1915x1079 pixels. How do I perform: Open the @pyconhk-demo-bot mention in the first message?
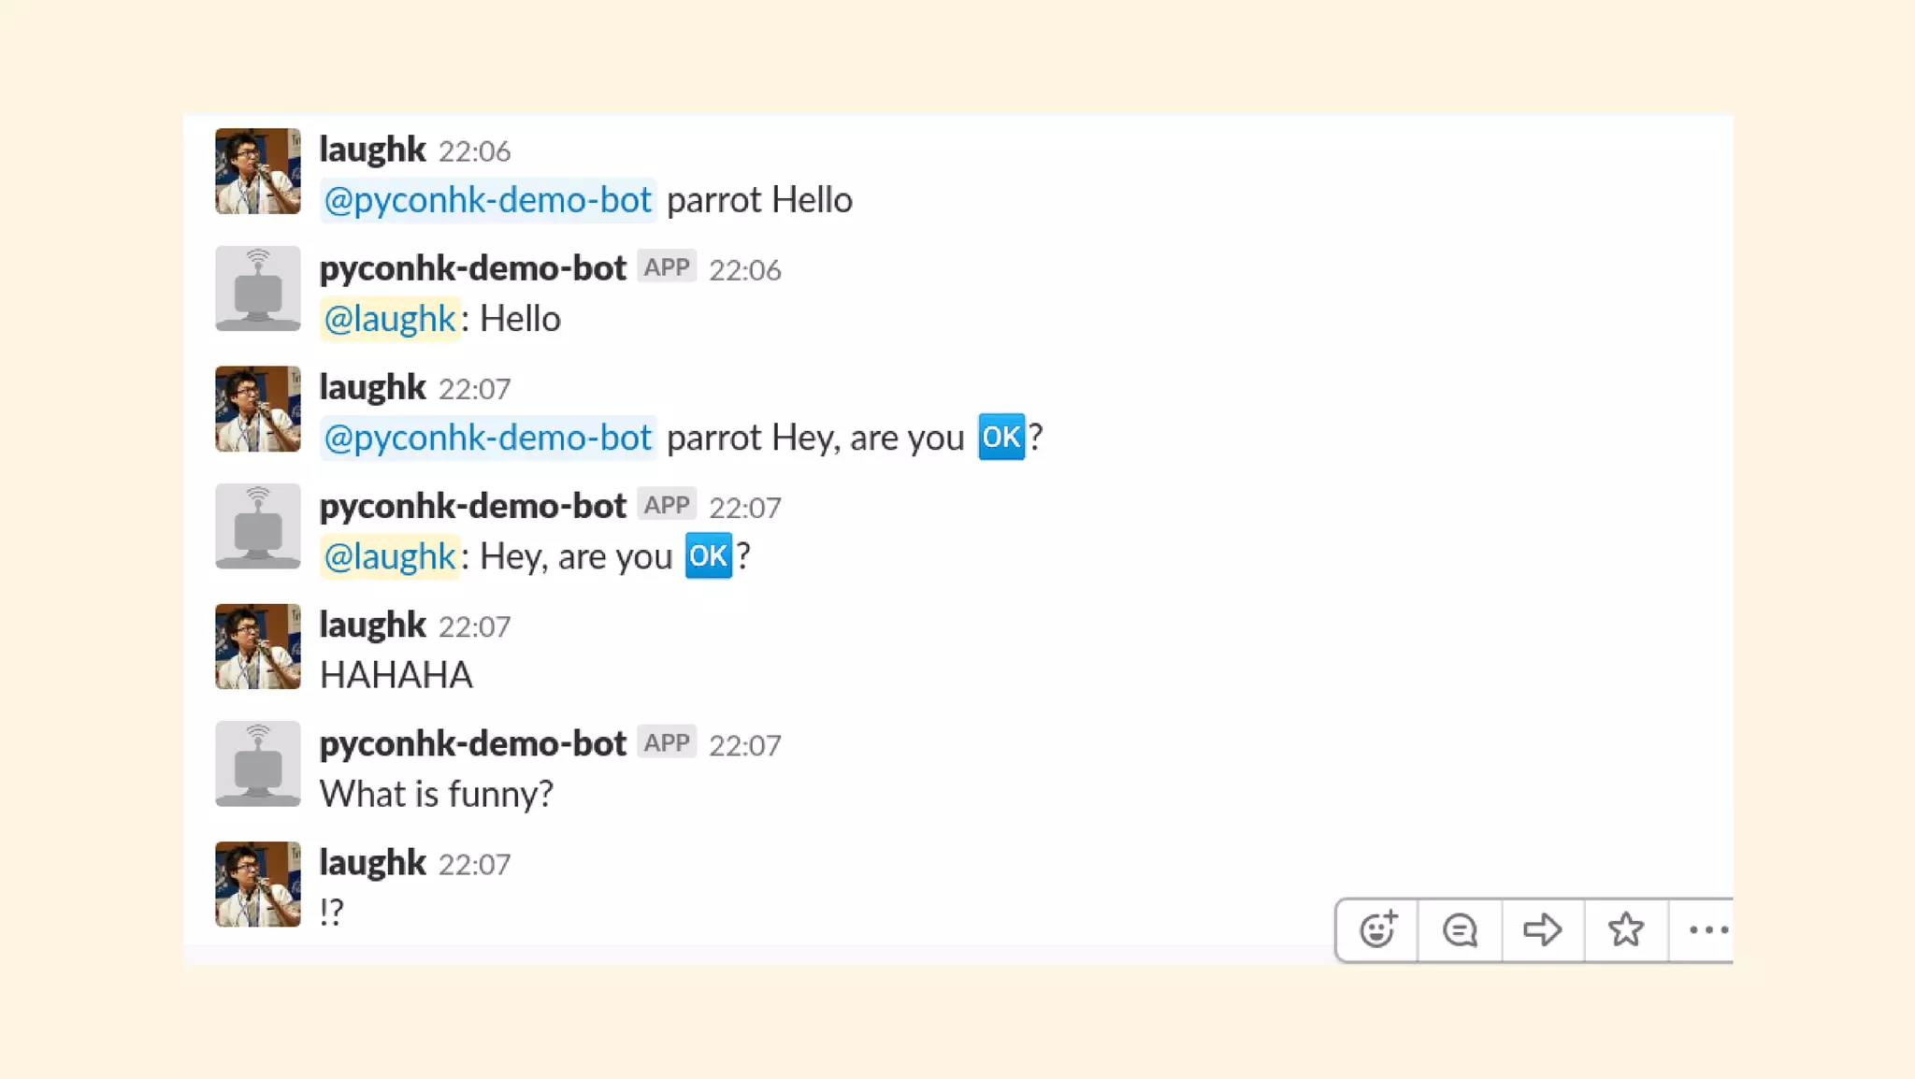point(487,200)
